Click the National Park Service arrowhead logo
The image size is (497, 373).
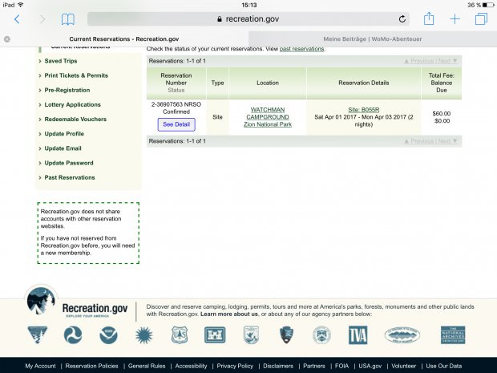[286, 335]
